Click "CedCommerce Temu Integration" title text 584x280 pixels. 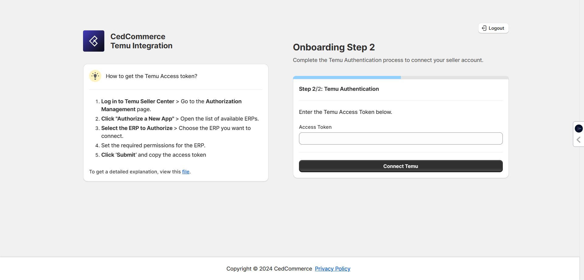tap(141, 41)
